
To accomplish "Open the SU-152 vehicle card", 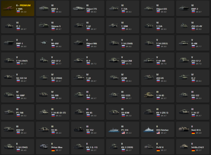I will [88, 129].
